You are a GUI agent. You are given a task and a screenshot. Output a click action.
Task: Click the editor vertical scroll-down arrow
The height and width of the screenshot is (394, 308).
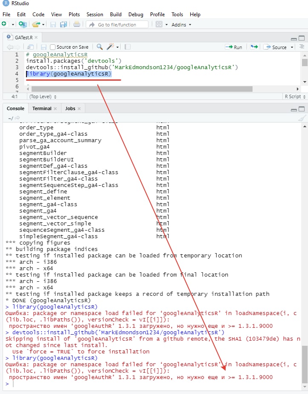tap(305, 82)
